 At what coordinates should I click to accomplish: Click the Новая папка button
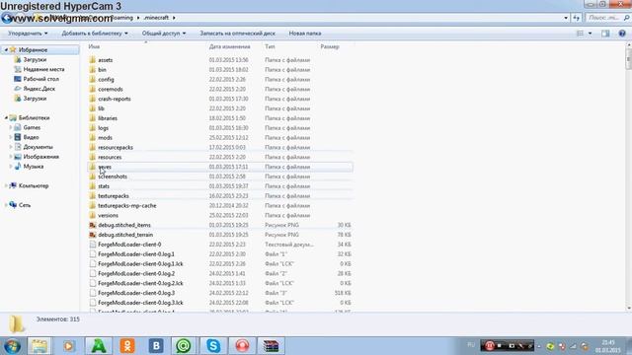pos(305,34)
